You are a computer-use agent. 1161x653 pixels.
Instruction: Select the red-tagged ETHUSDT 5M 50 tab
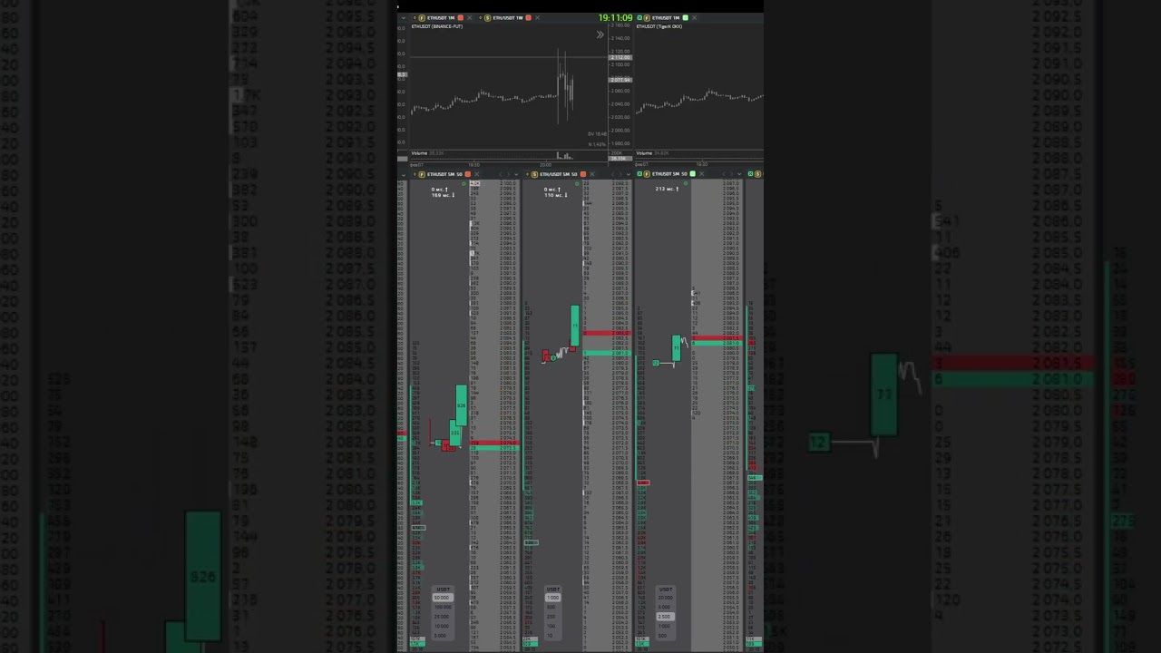click(444, 174)
